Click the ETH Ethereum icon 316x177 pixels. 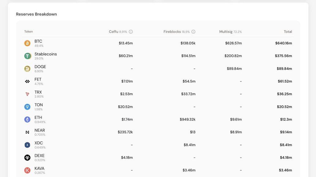pyautogui.click(x=28, y=119)
